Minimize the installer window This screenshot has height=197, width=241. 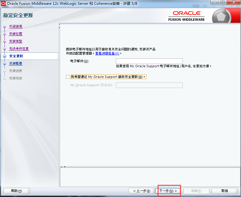[x=215, y=2]
